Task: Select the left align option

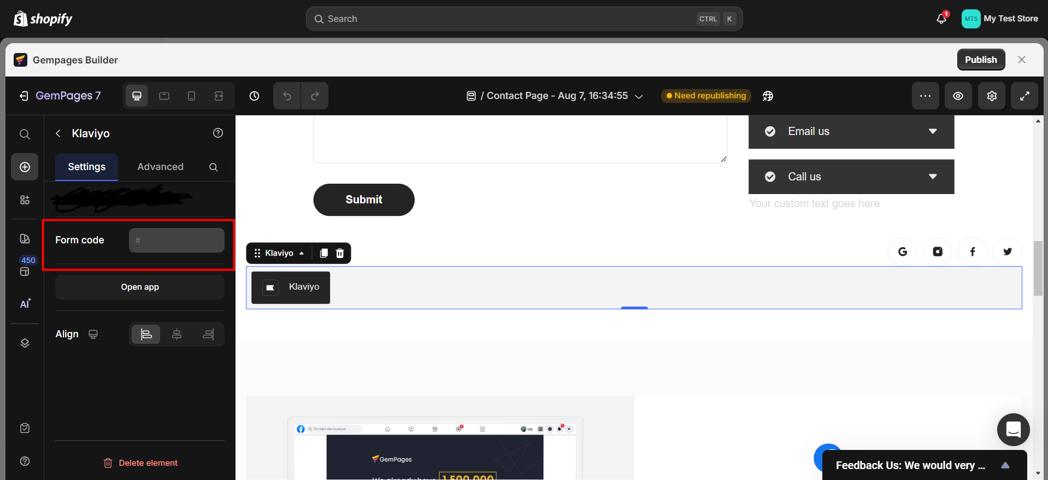Action: [146, 334]
